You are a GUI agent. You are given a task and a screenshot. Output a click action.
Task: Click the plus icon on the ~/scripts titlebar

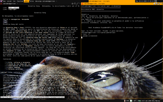point(157,4)
